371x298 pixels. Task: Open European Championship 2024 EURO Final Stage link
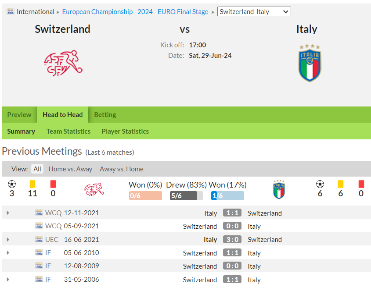(x=135, y=11)
